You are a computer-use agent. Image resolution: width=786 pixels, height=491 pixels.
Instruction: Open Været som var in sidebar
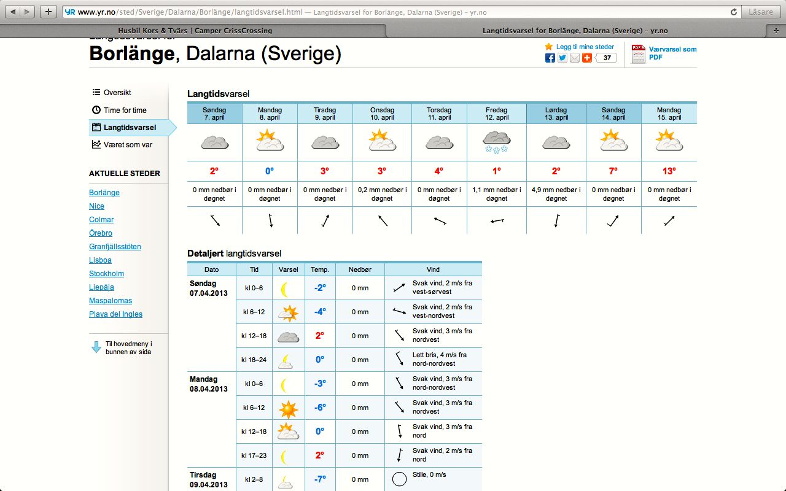(128, 145)
